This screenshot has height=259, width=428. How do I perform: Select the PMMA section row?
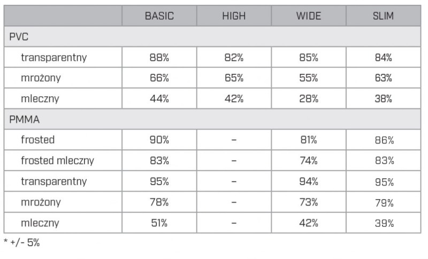pos(212,119)
